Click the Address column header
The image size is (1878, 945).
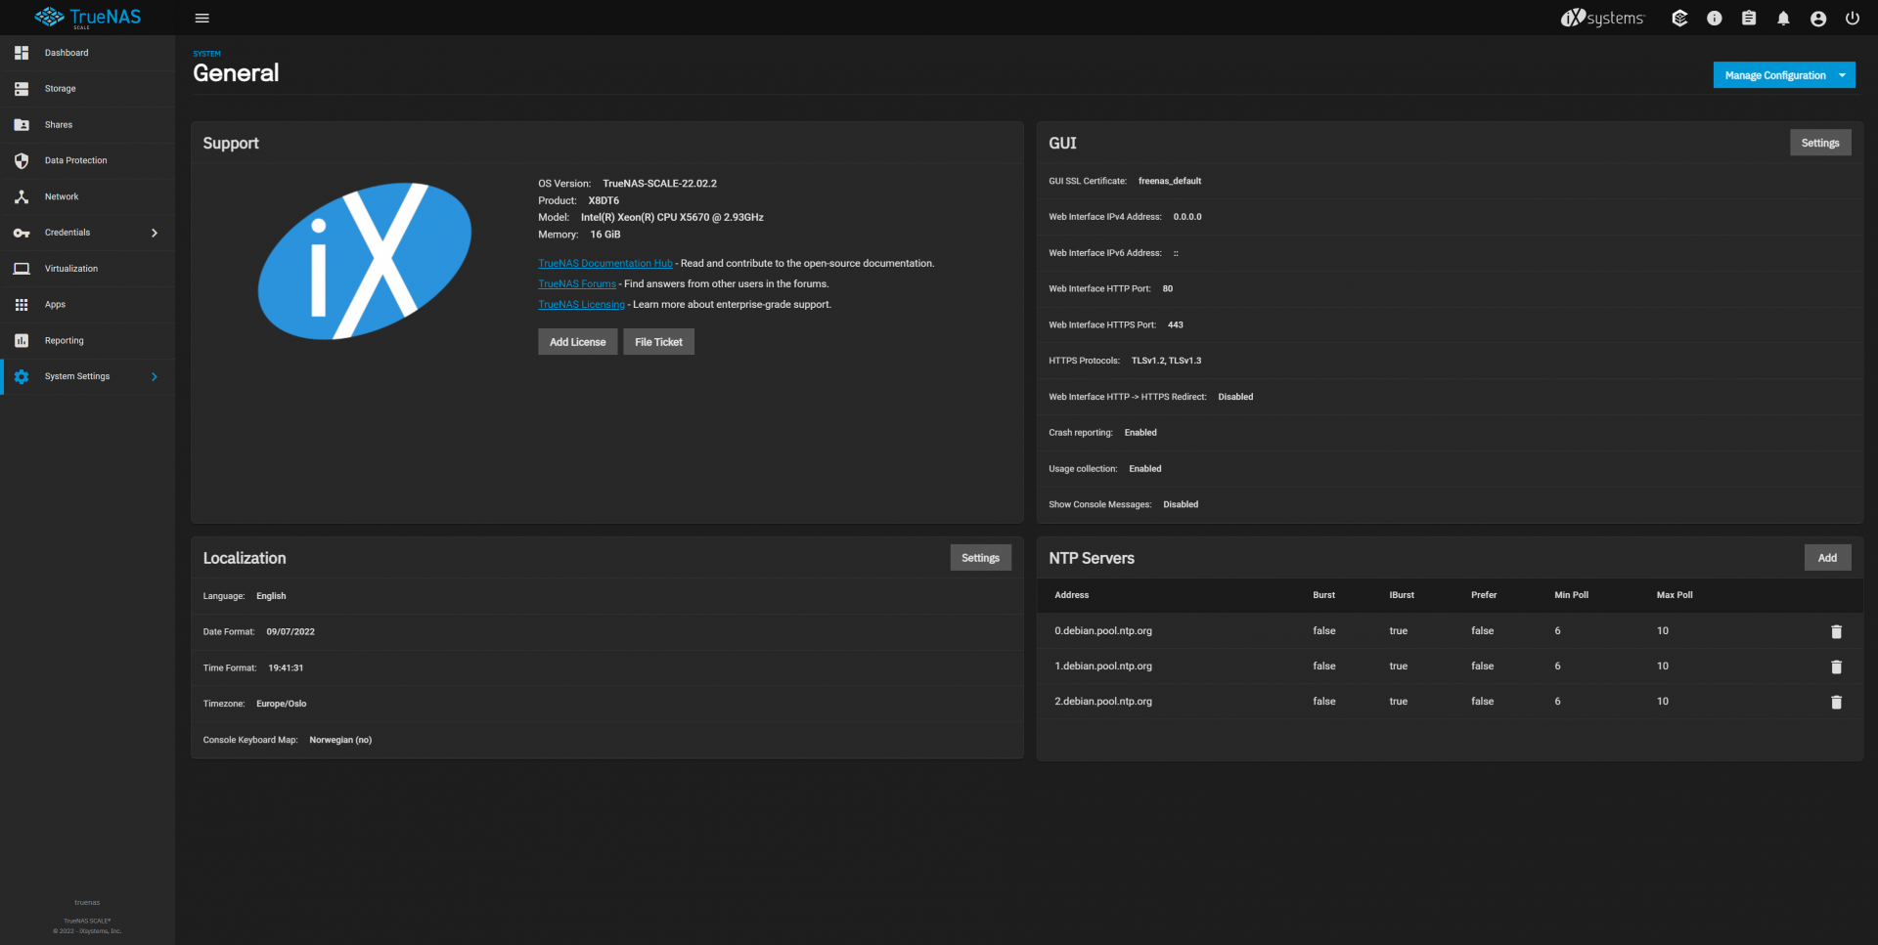tap(1072, 595)
